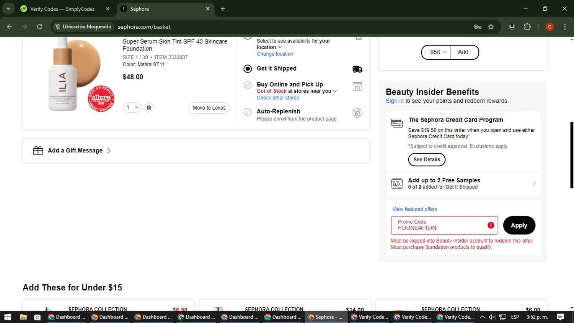
Task: Click the red promo code error icon
Action: pos(491,225)
